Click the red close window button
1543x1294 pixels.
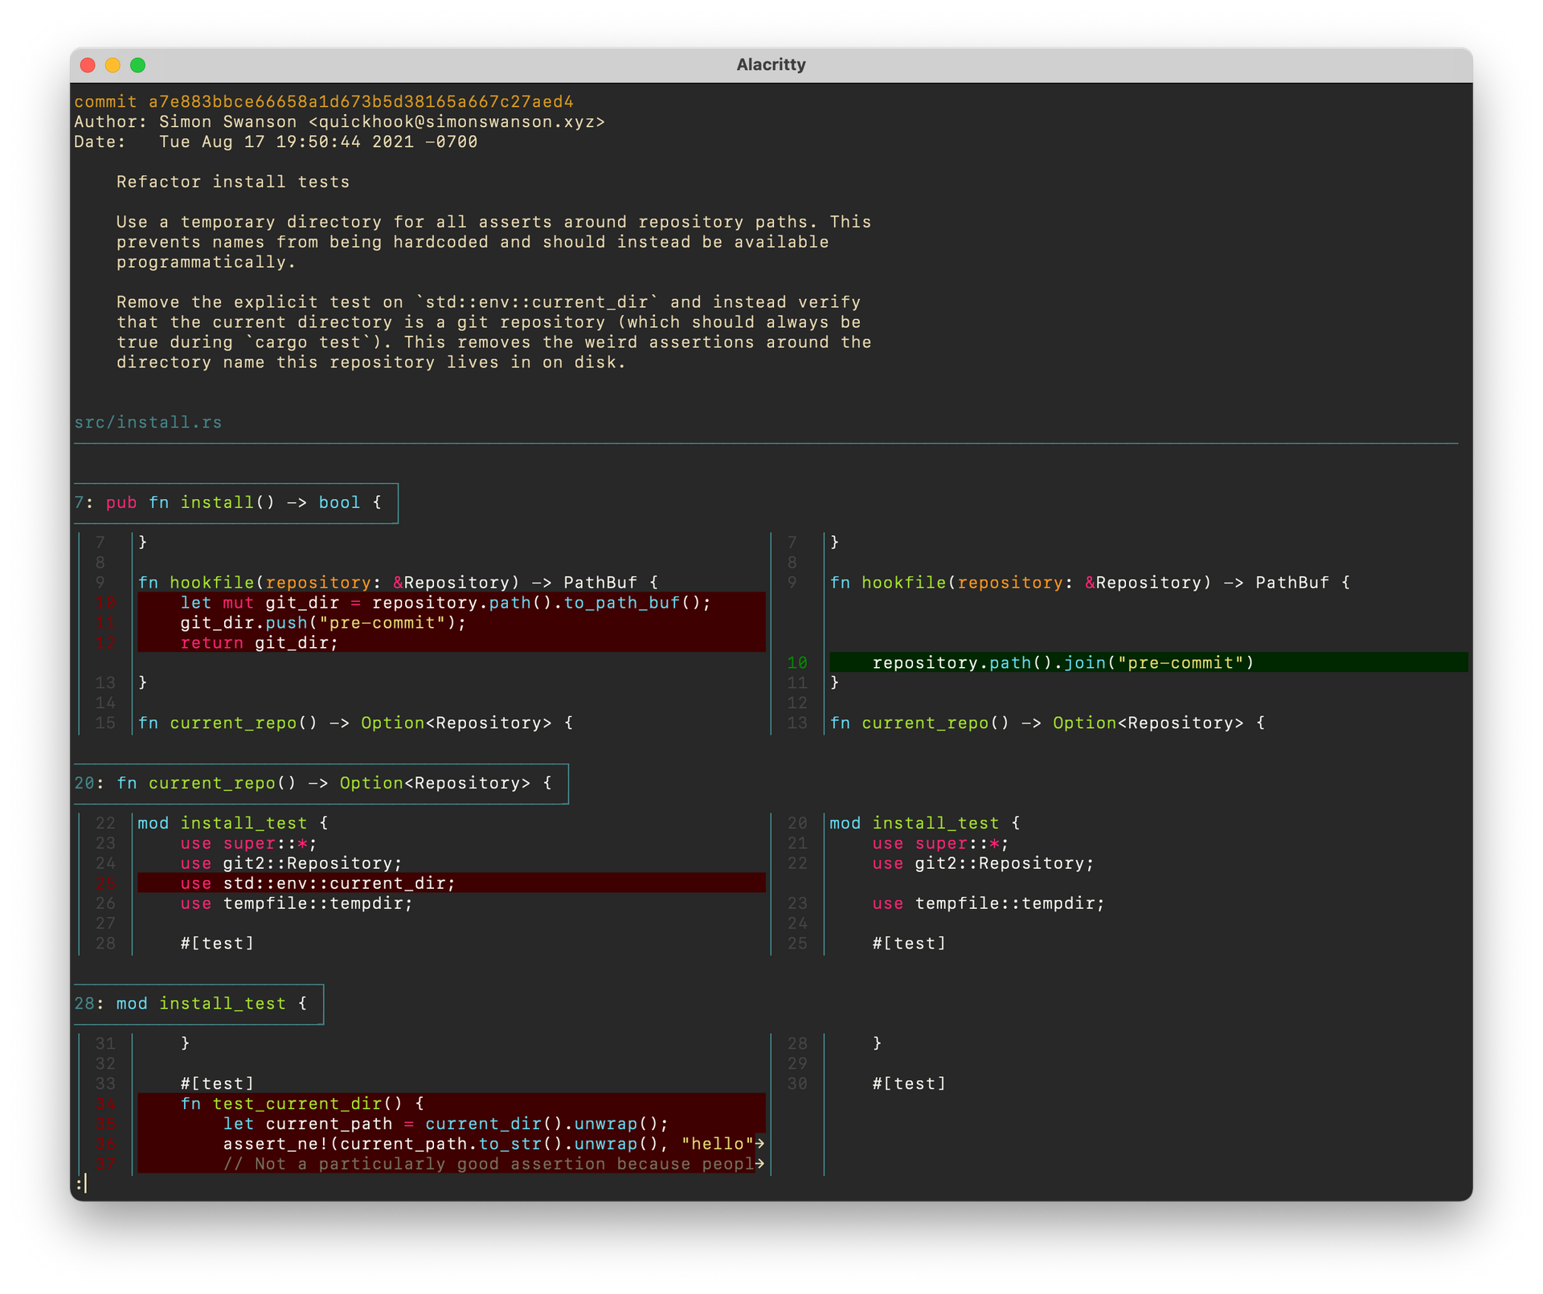click(x=88, y=65)
